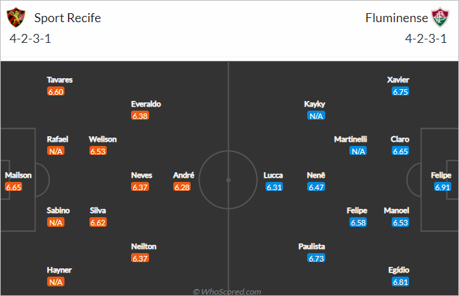The width and height of the screenshot is (459, 296).
Task: Click goalkeeper Felipe's 6.91 rating badge
Action: (442, 187)
